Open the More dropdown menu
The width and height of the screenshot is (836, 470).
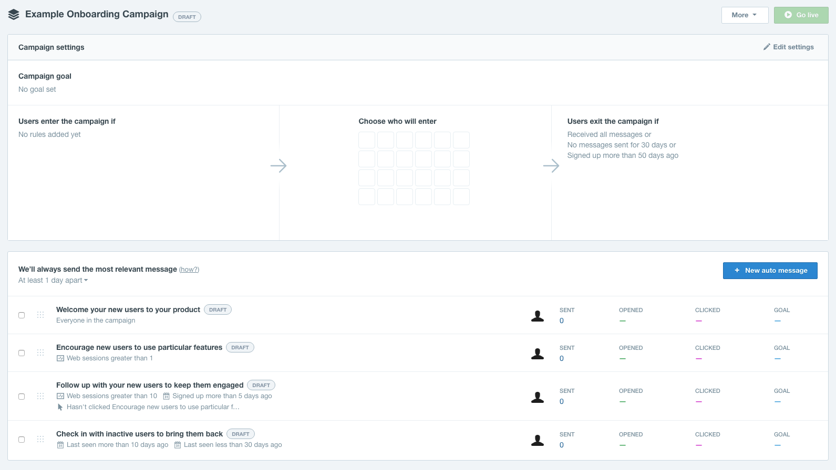pyautogui.click(x=745, y=15)
